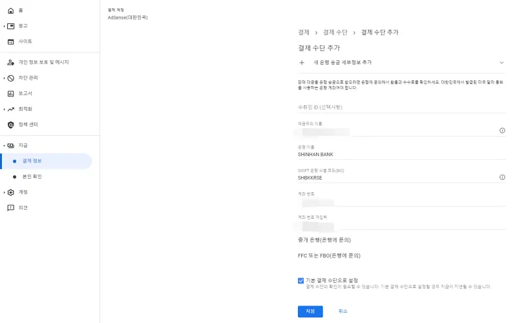Image resolution: width=517 pixels, height=323 pixels.
Task: Click 중개 은행(은행에 문의) option
Action: (324, 240)
